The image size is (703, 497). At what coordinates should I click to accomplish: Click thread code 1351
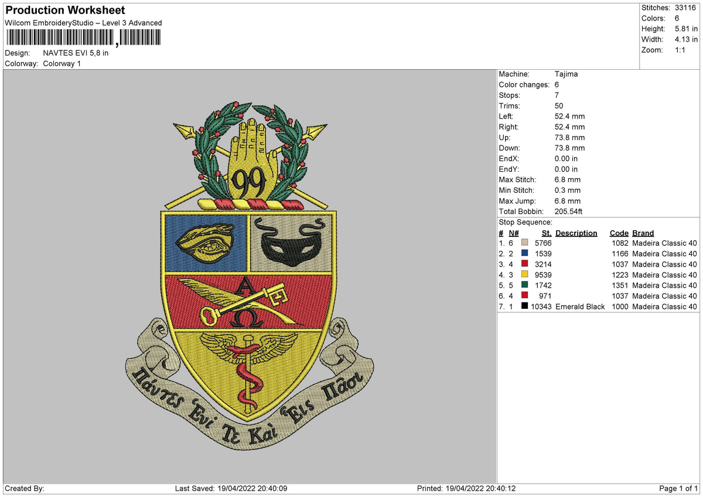click(x=620, y=285)
